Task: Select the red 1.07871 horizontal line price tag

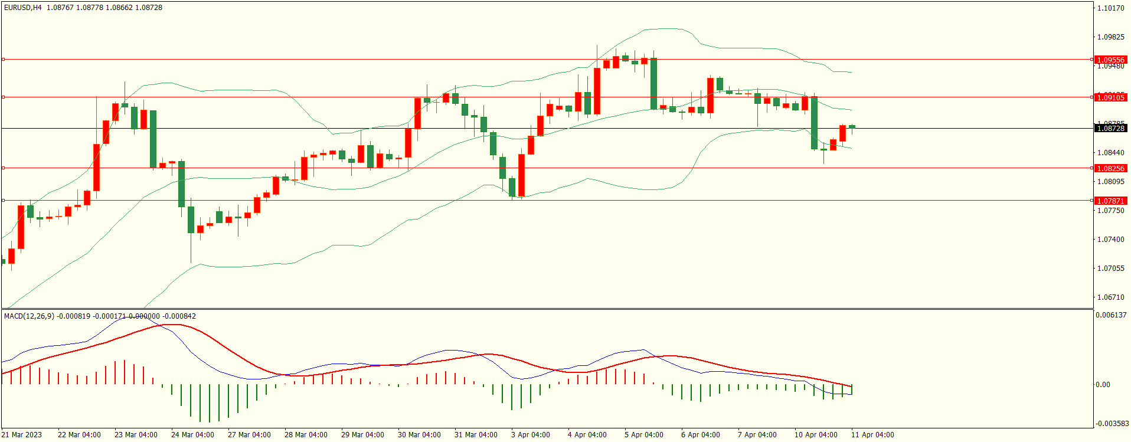Action: 1110,201
